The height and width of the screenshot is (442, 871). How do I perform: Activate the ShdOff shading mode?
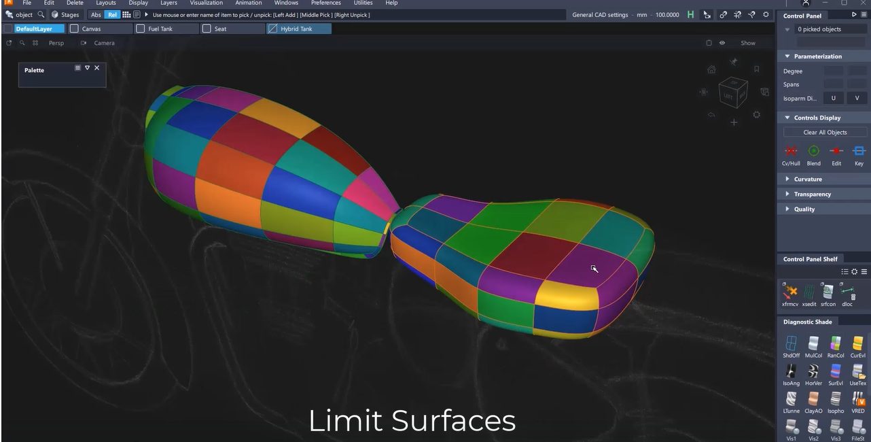coord(791,345)
